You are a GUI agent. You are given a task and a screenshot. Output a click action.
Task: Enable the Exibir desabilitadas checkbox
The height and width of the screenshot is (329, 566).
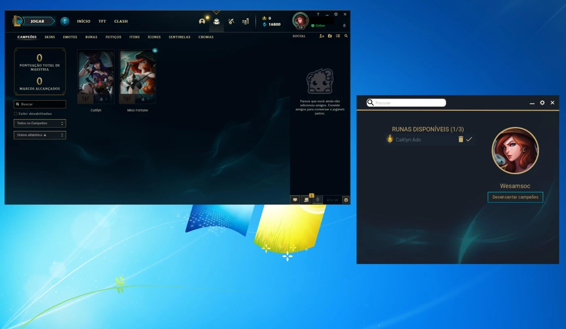(15, 114)
